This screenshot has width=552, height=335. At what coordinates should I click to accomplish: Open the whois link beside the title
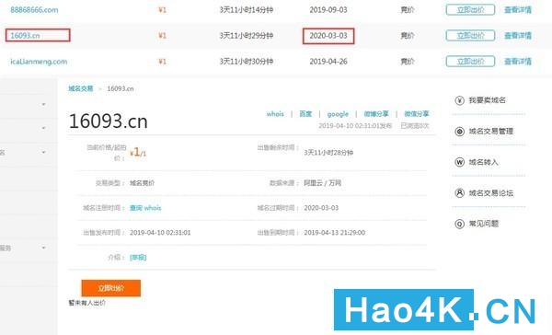tap(275, 114)
